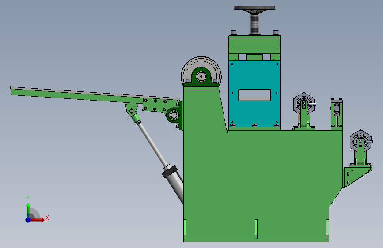Image resolution: width=383 pixels, height=248 pixels.
Task: Click the black collar on the cylinder
Action: tap(170, 171)
